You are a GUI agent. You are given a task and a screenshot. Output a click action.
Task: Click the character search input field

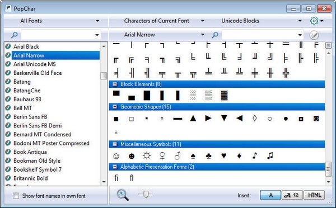coord(259,35)
